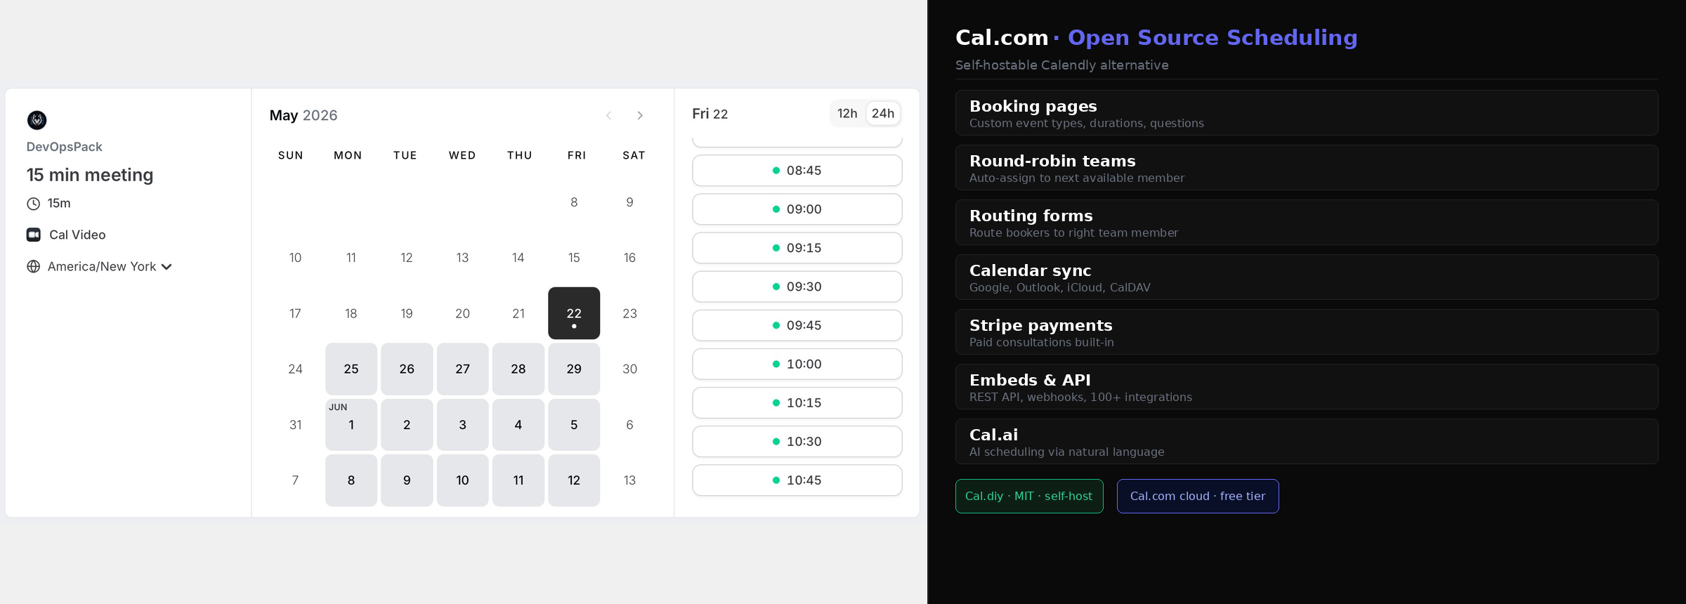The image size is (1686, 604).
Task: Select the 08:45 time slot
Action: point(797,171)
